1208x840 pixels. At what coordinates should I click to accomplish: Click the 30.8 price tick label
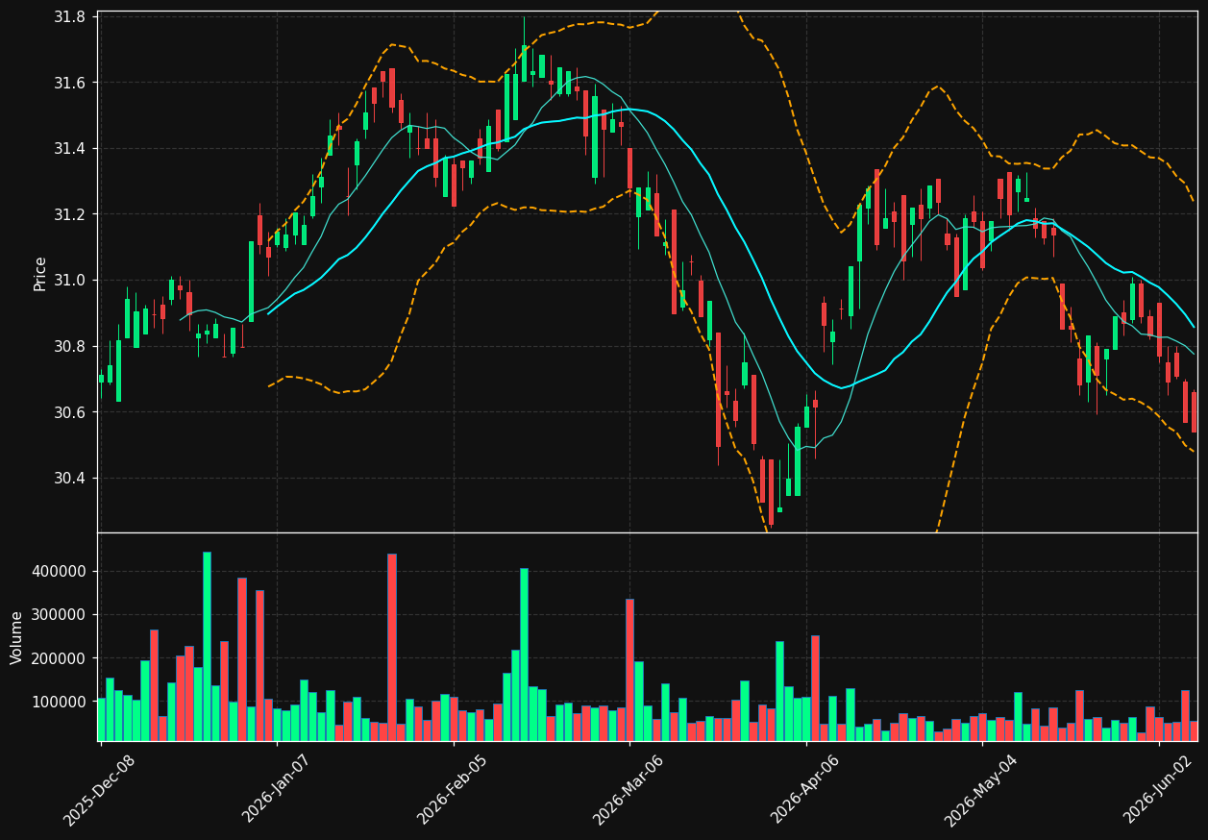69,346
